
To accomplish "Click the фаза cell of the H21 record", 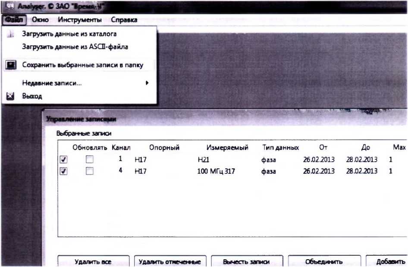I will [269, 160].
